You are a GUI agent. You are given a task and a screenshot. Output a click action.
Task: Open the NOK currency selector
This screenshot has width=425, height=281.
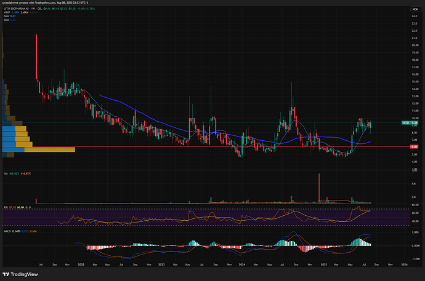(415, 9)
